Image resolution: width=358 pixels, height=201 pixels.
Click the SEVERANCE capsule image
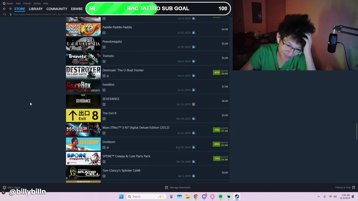(83, 101)
